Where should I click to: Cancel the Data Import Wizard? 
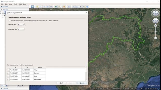pyautogui.click(x=82, y=83)
